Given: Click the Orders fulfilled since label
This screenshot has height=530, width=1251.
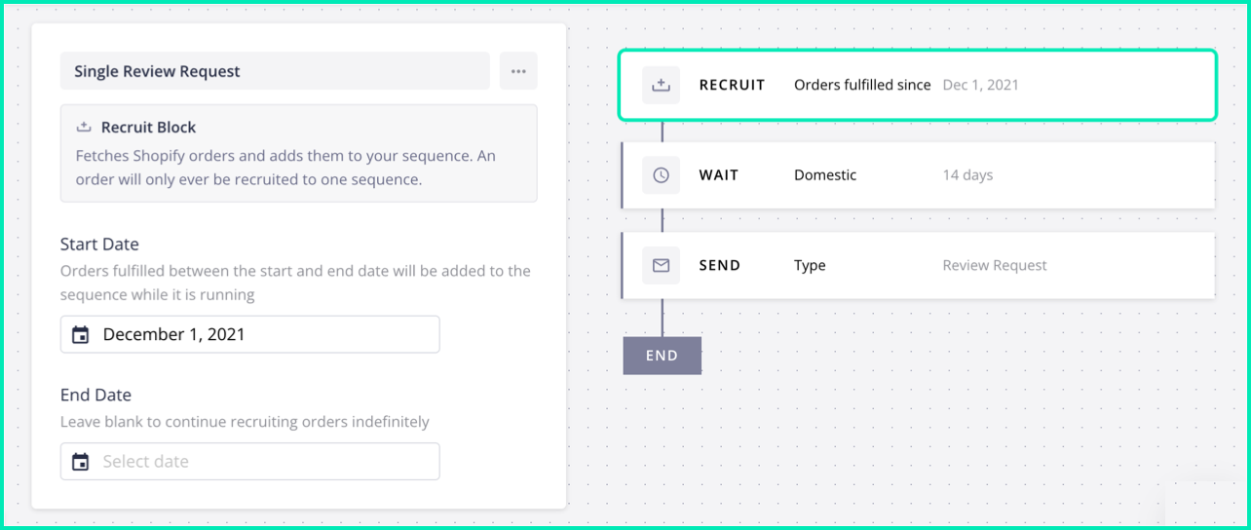Looking at the screenshot, I should tap(862, 85).
